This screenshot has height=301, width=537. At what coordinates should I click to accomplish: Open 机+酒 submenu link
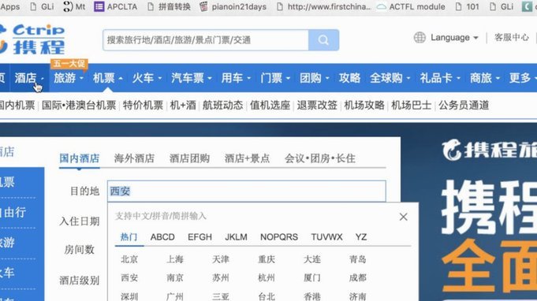[x=183, y=106]
